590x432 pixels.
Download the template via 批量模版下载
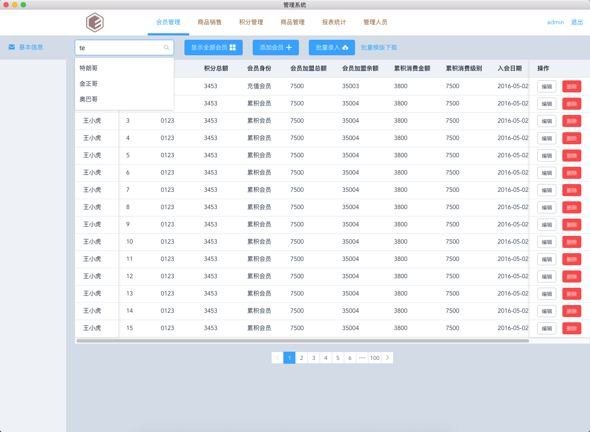[x=379, y=48]
